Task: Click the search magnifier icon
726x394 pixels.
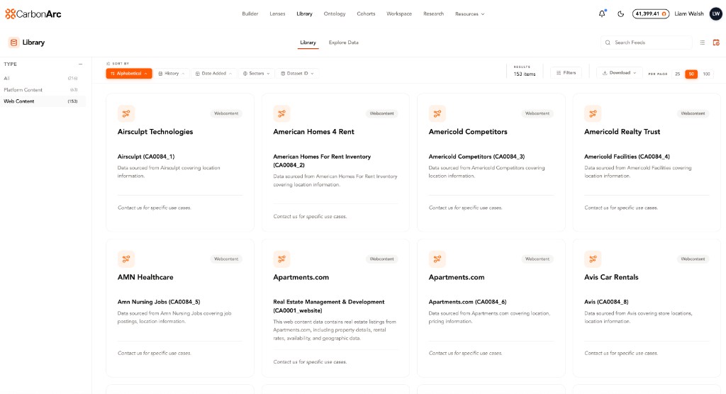Action: pos(608,43)
